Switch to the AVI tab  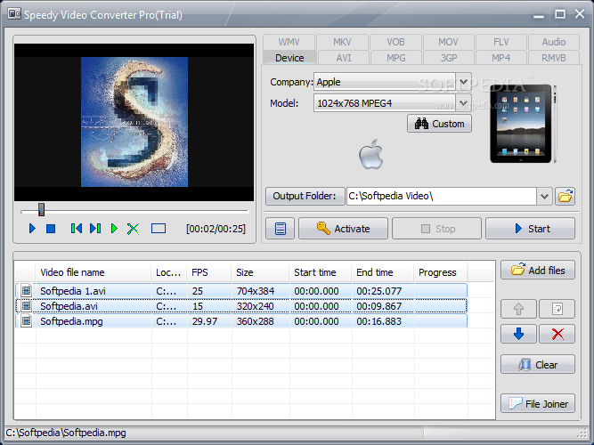[344, 58]
